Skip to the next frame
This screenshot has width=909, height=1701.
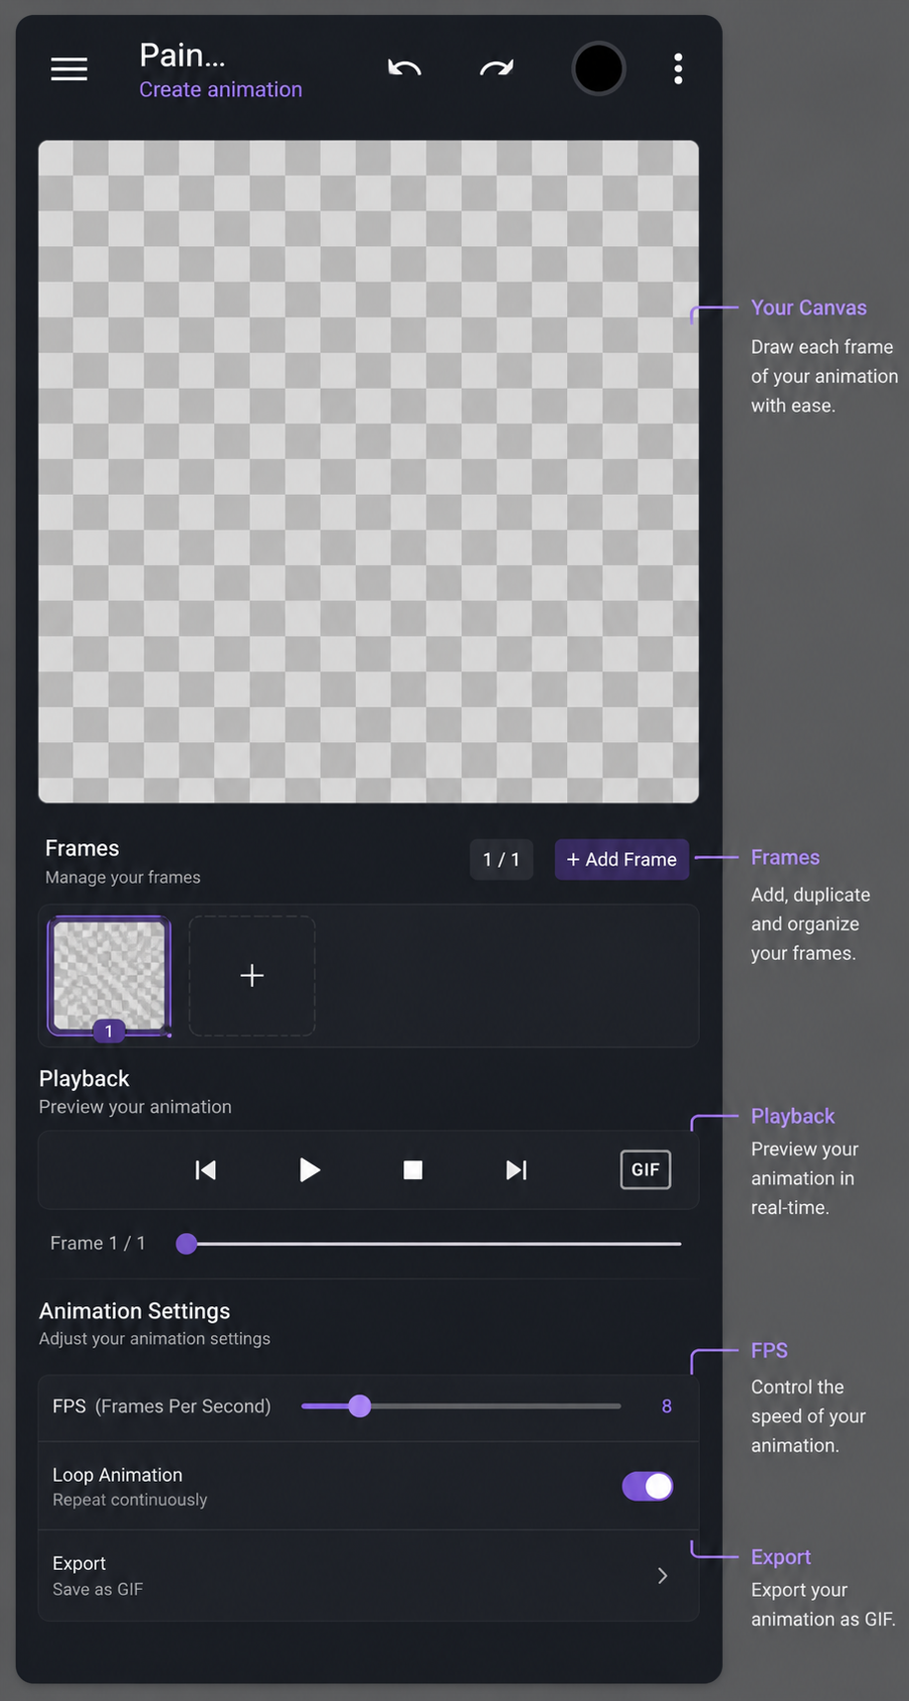[x=516, y=1170]
